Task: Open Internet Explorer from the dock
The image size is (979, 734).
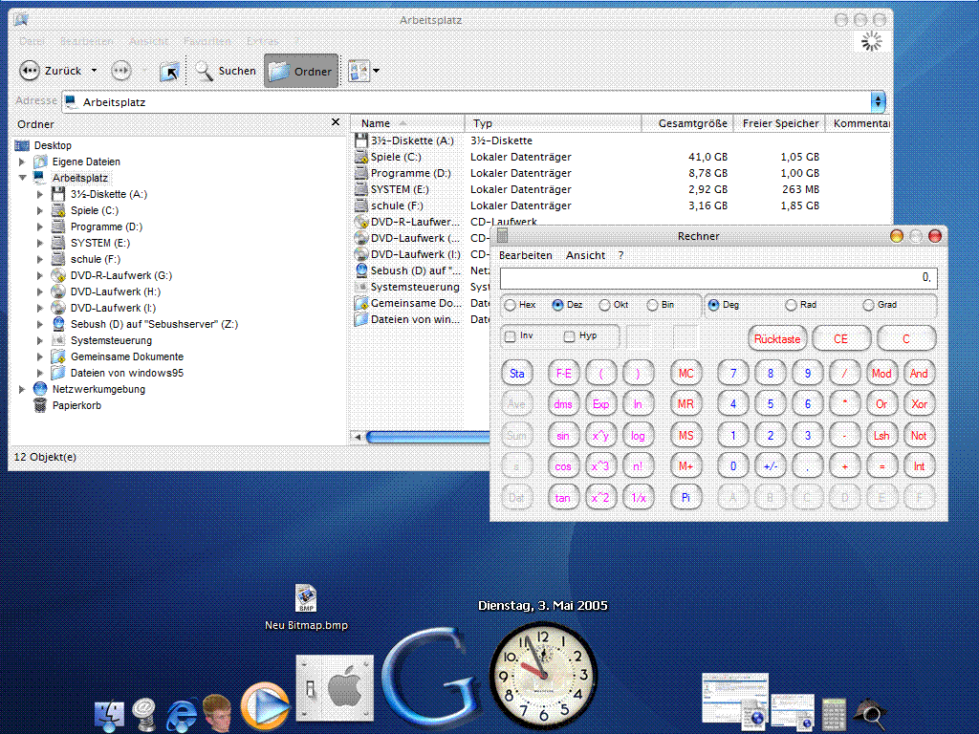Action: (182, 714)
